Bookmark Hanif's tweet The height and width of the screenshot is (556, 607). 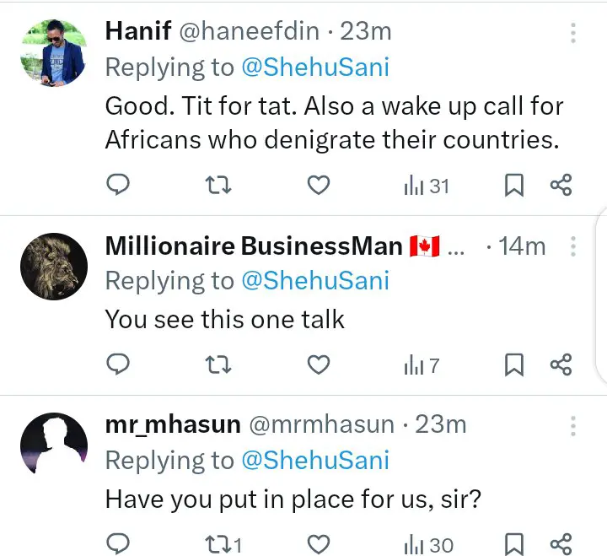tap(514, 185)
